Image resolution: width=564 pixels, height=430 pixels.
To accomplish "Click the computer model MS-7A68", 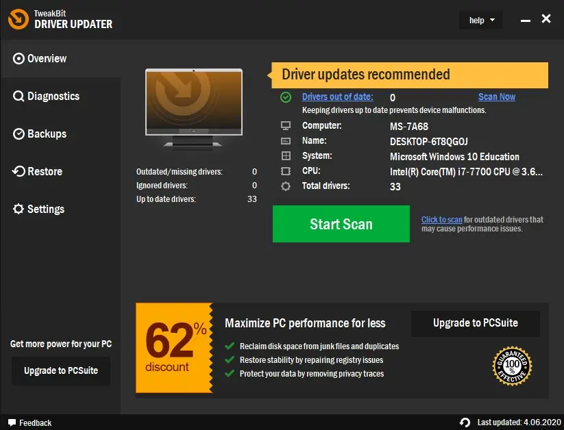I will pos(409,127).
